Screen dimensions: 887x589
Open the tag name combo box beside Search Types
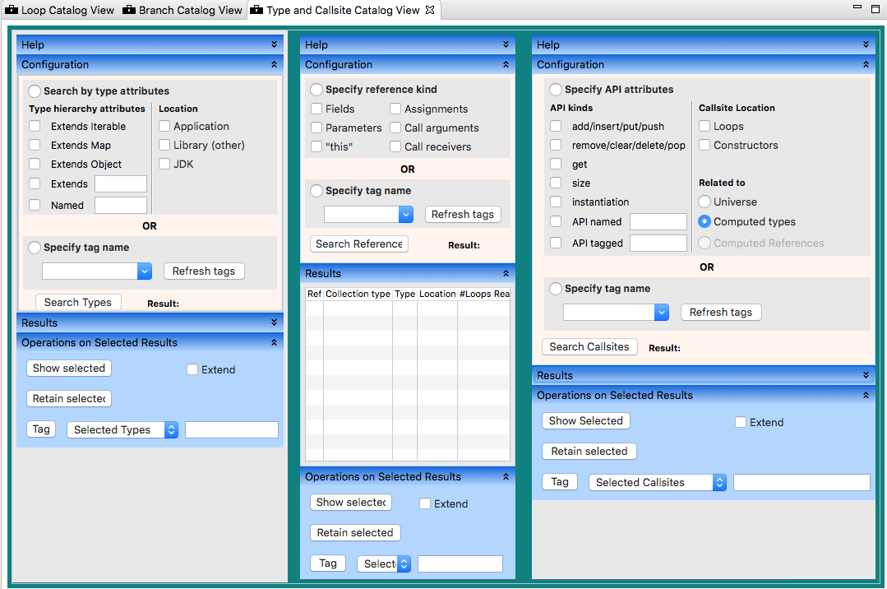pyautogui.click(x=97, y=271)
